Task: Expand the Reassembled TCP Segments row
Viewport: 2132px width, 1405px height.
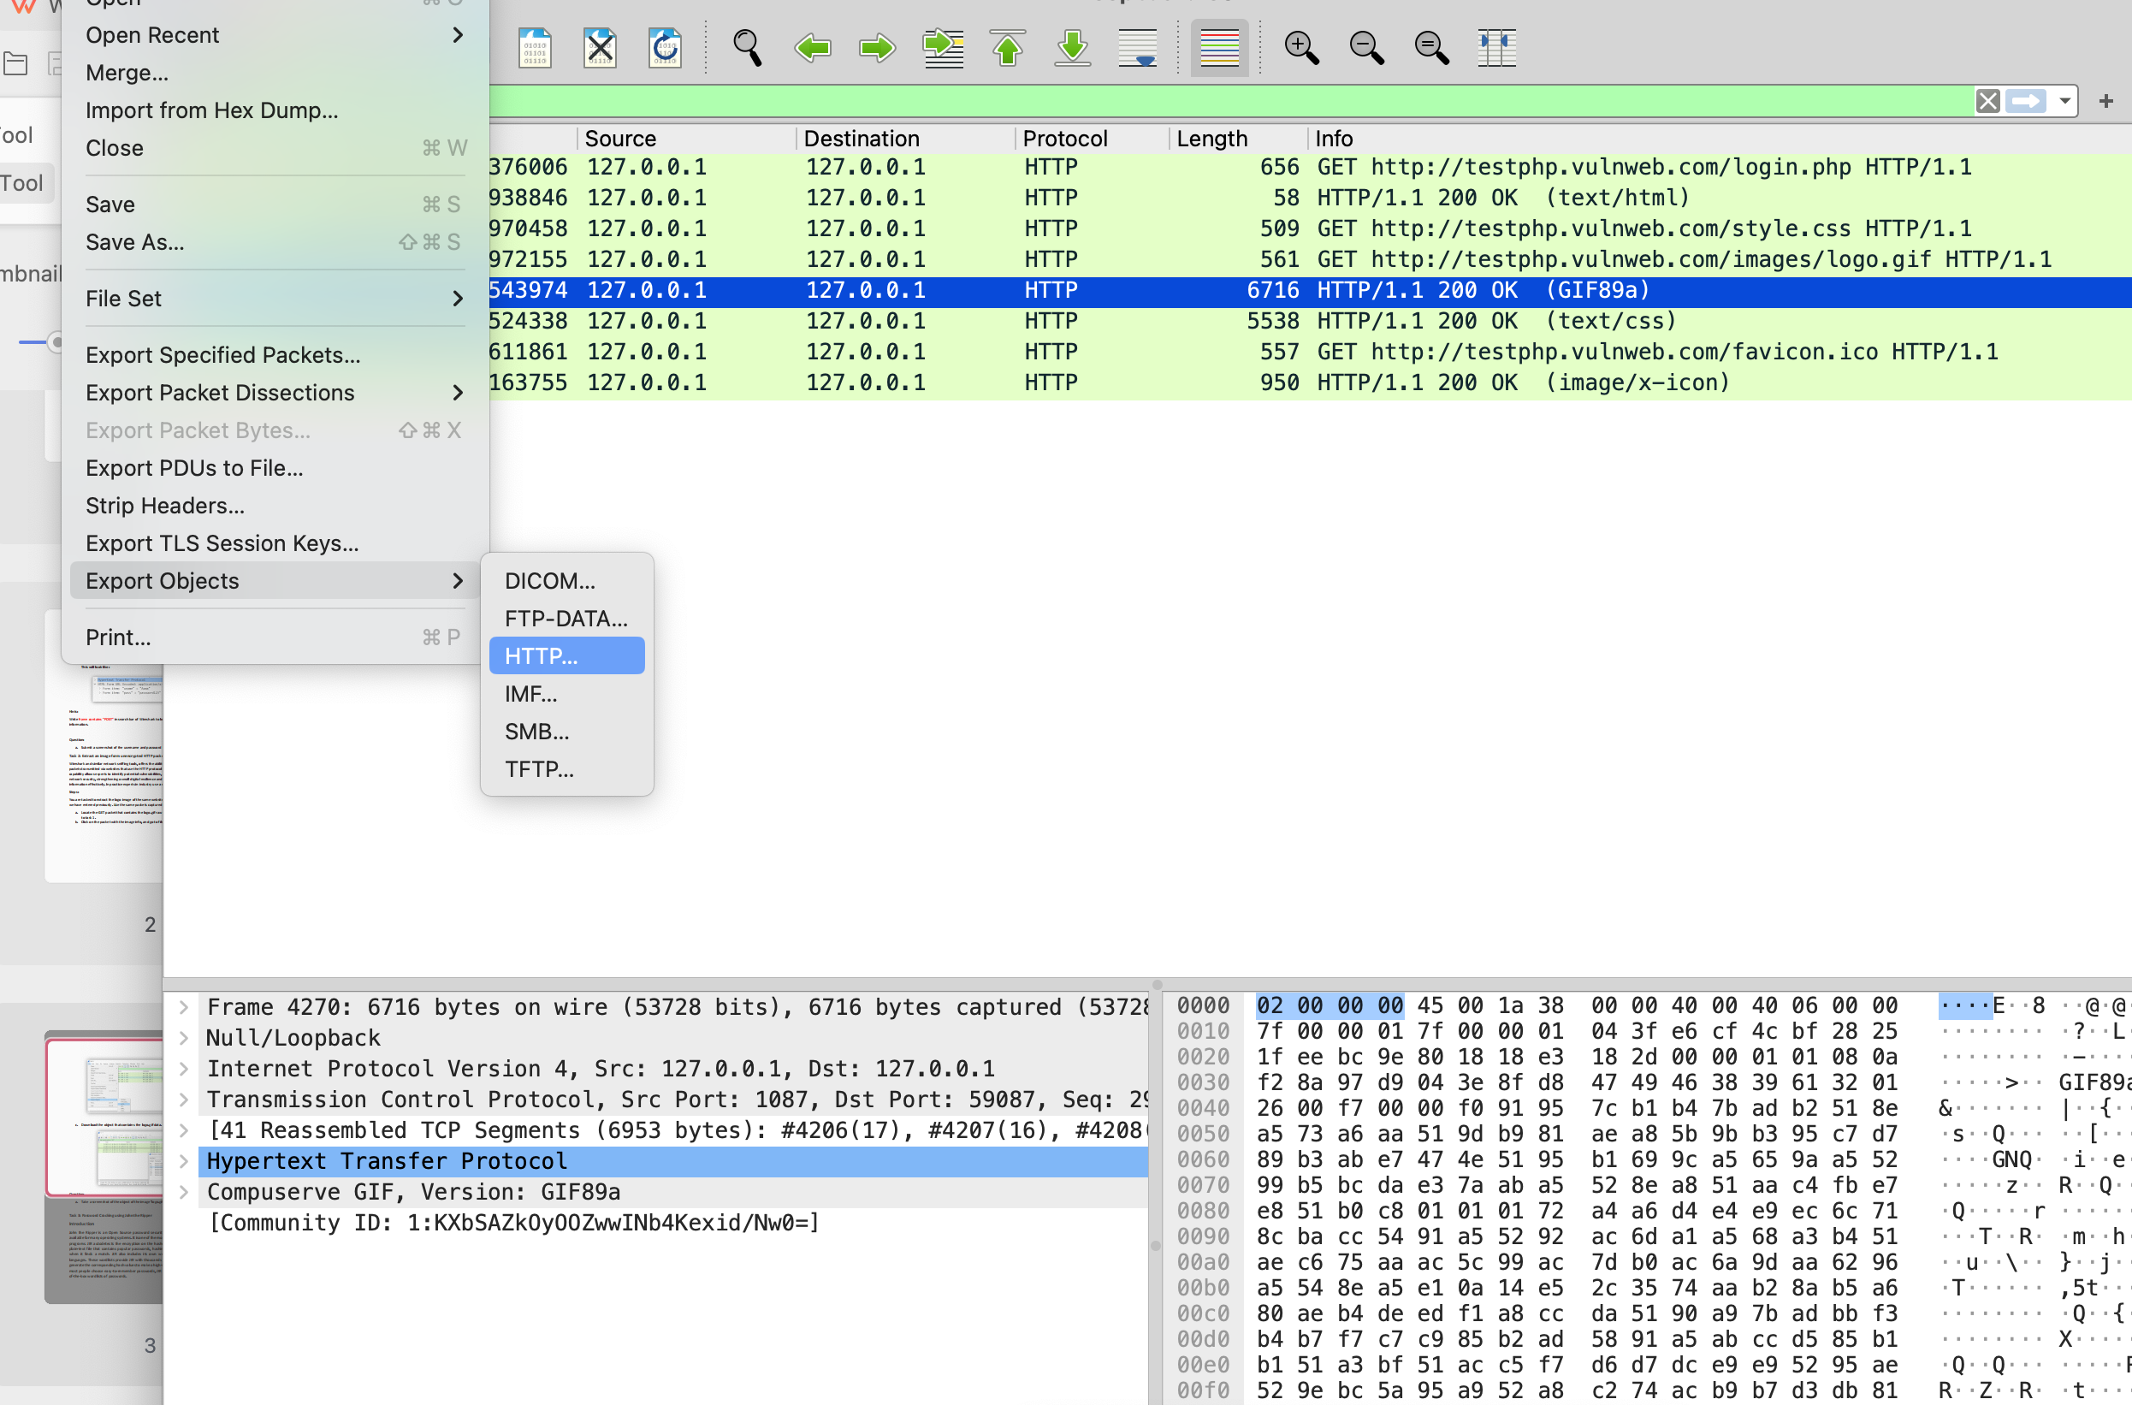Action: pos(184,1130)
